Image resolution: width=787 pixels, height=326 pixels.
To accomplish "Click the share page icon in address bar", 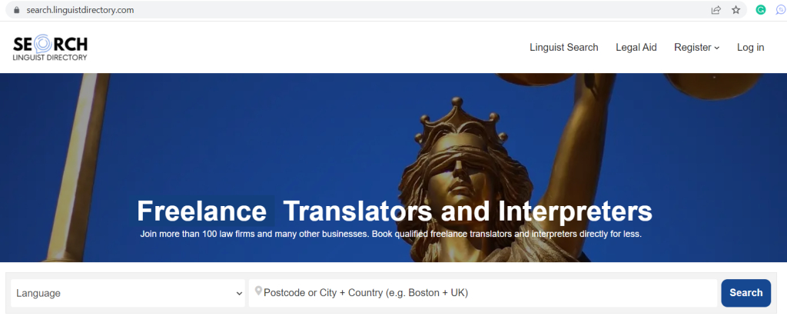I will pos(716,10).
